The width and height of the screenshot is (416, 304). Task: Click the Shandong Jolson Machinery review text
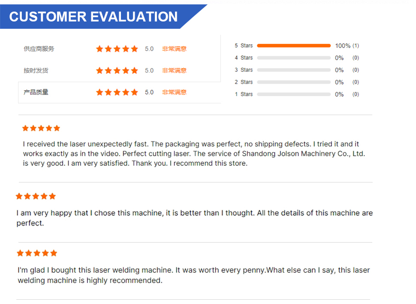194,154
